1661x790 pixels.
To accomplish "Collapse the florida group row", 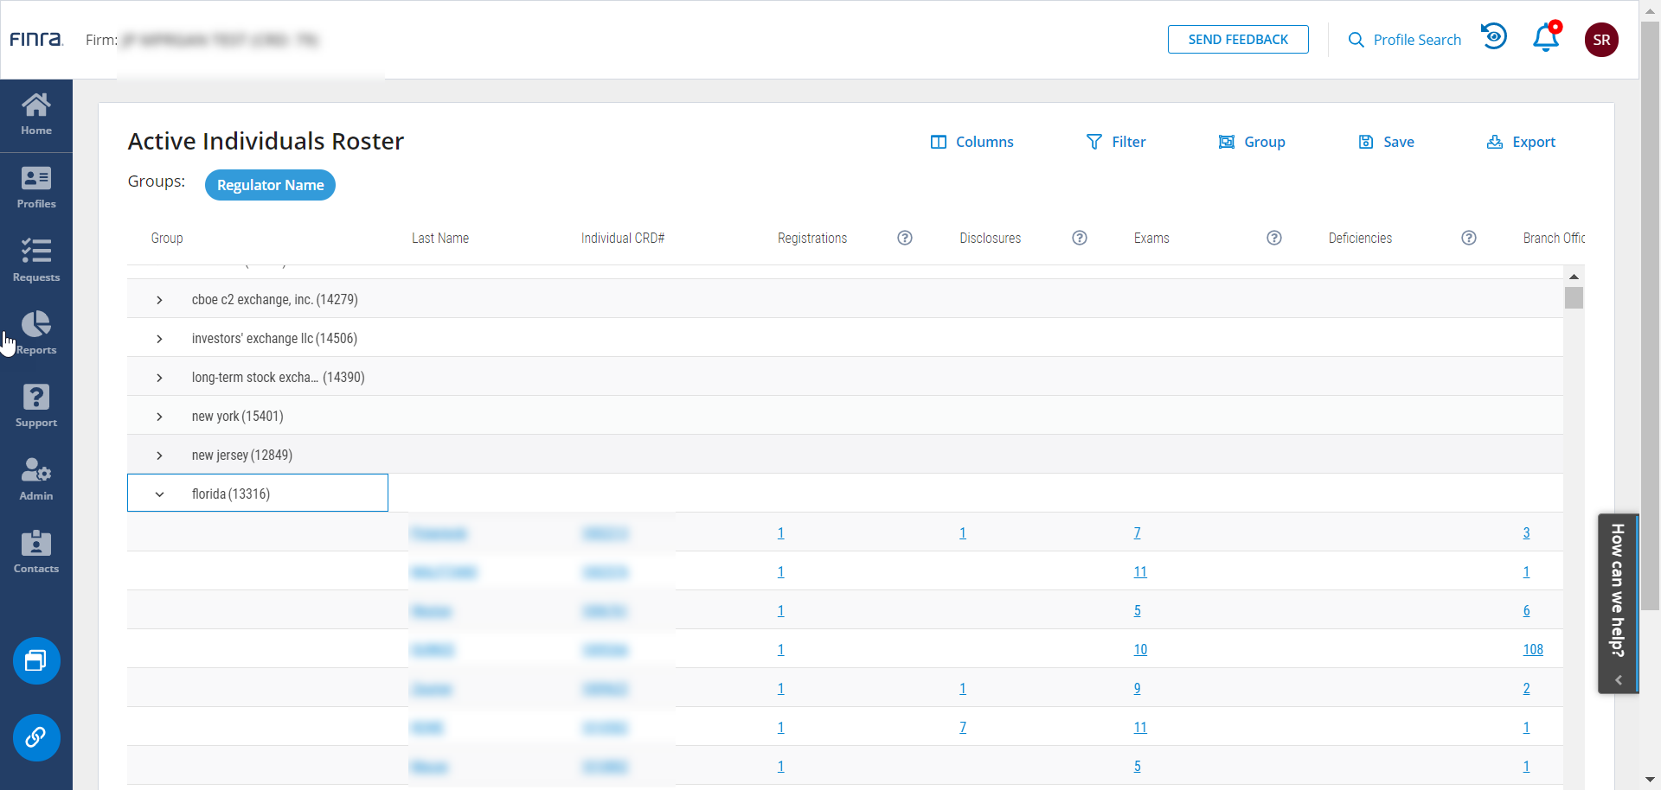I will (159, 494).
